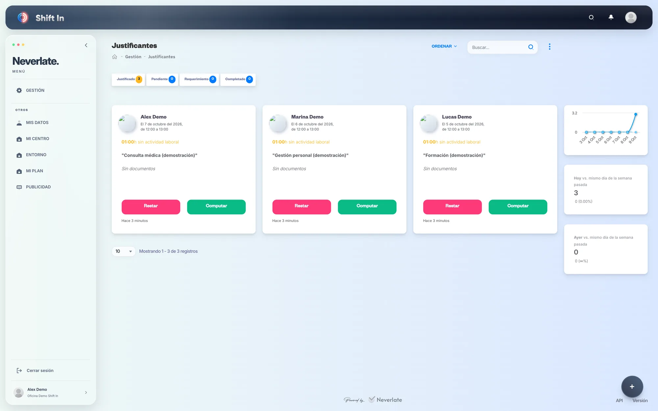Screen dimensions: 658x411
Task: Open the Gestión menu item
Action: pyautogui.click(x=51, y=90)
